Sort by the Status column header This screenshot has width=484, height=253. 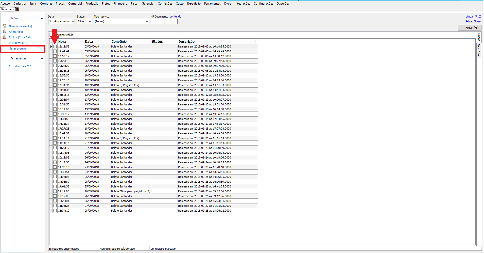pos(164,41)
